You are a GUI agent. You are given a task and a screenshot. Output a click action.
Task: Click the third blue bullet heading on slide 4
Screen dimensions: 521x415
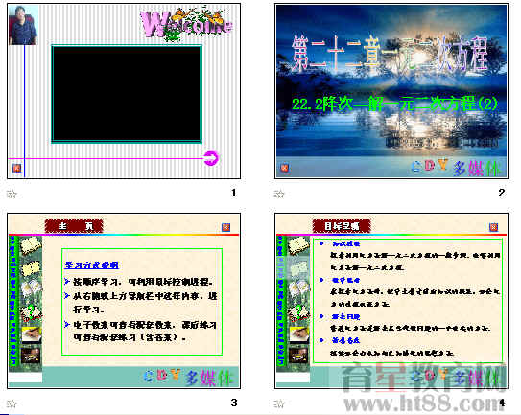coord(345,316)
